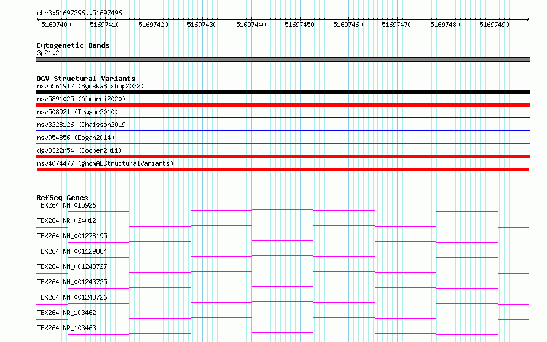Click the magenta line of TEX264|NM_001129884
Viewport: 547px width, 342px height.
point(283,257)
